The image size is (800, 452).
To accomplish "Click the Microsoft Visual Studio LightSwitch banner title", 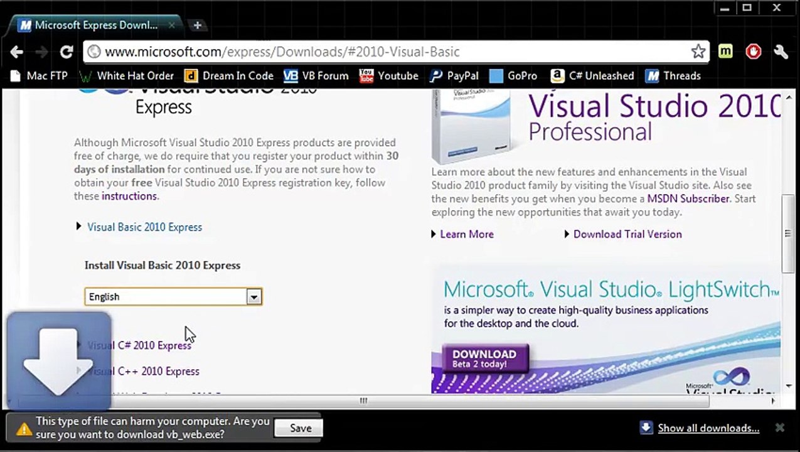I will point(612,289).
